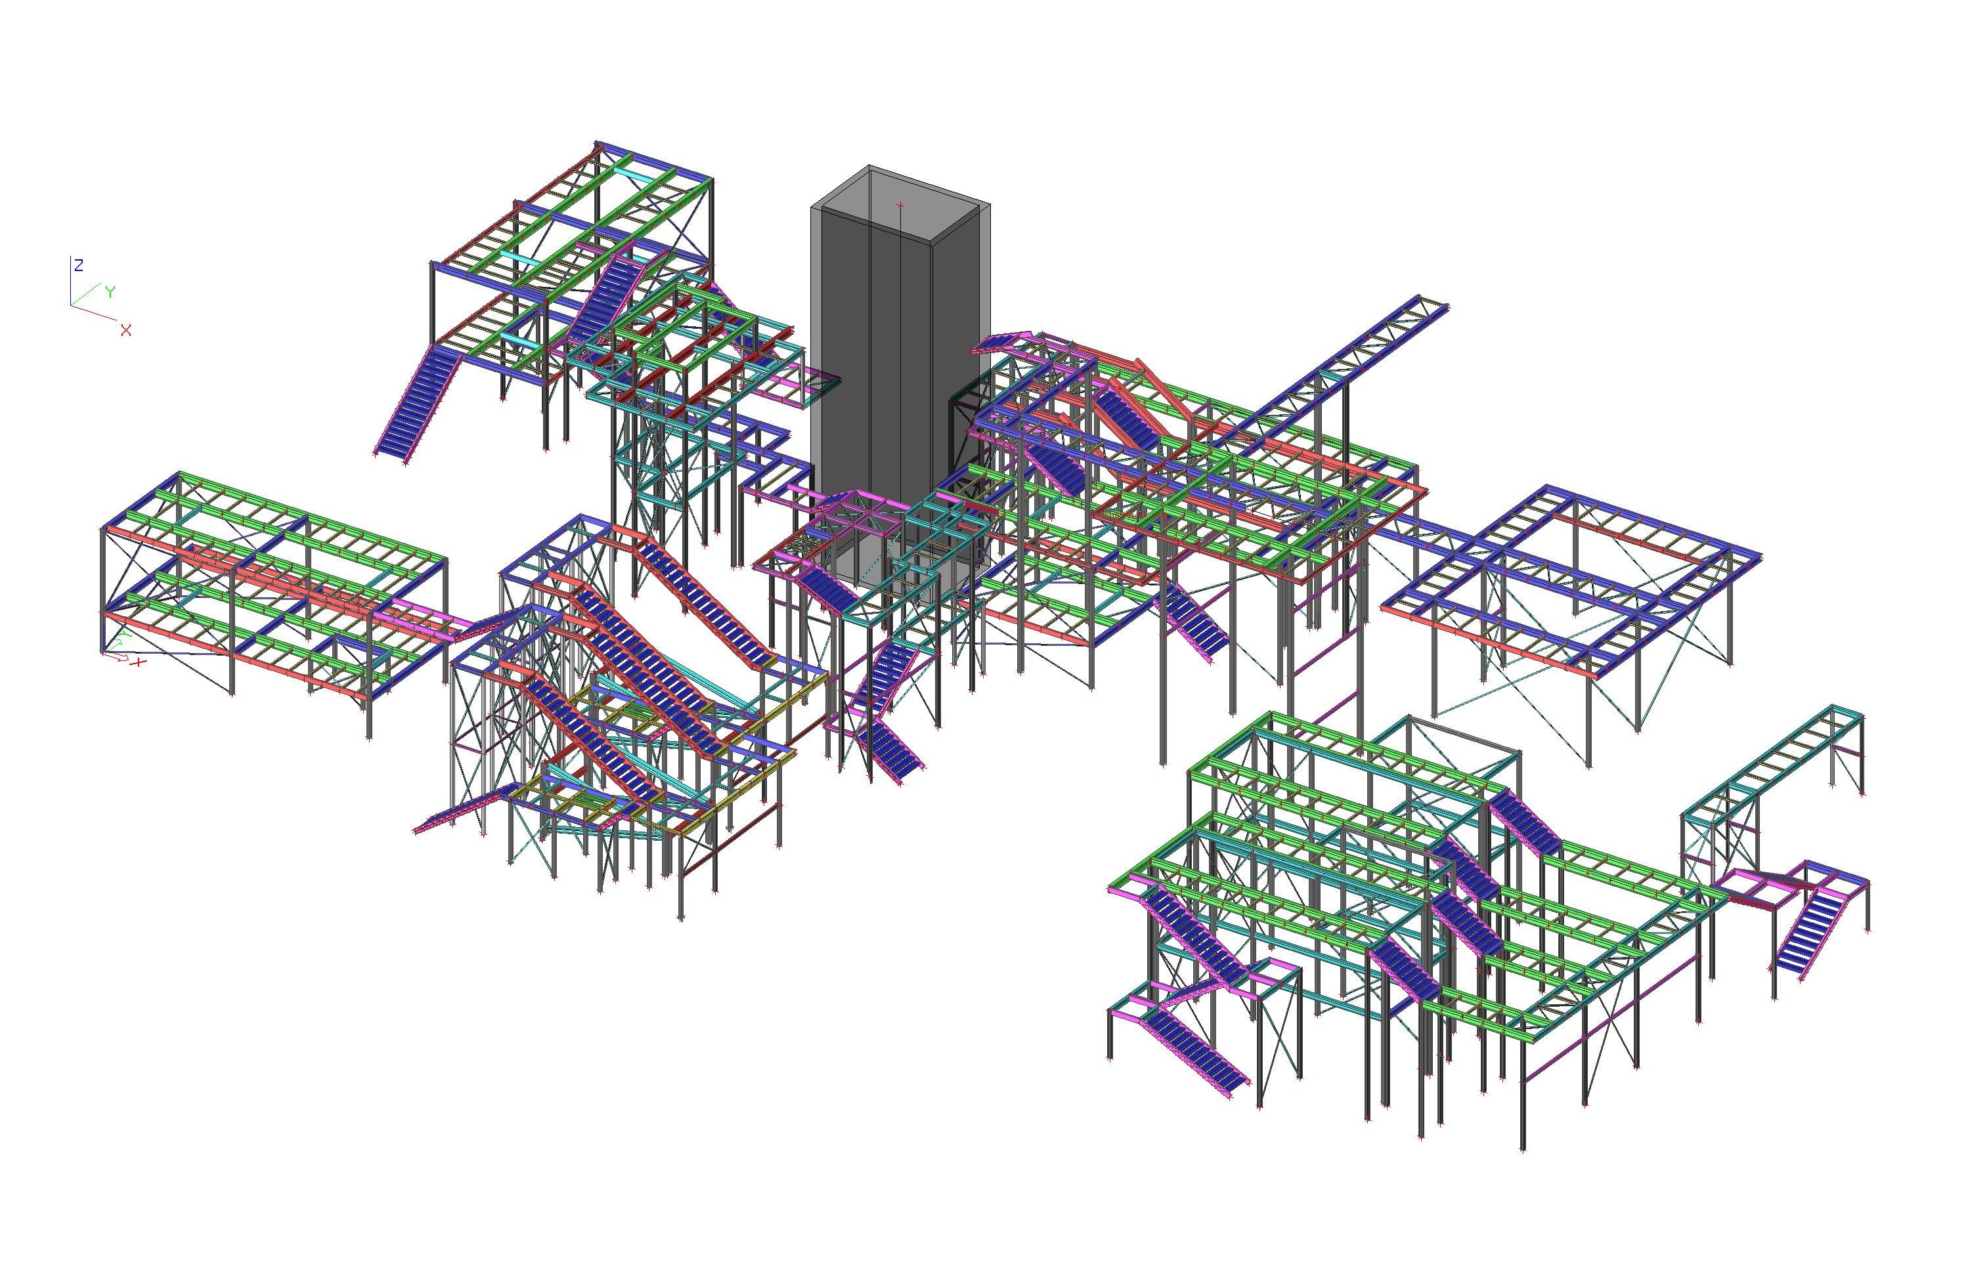Click the green Y label beside the Z axis
The height and width of the screenshot is (1274, 1970).
click(x=110, y=291)
